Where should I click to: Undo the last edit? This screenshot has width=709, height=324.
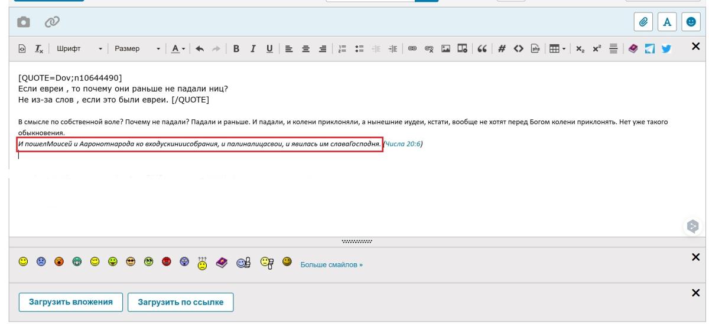coord(200,48)
